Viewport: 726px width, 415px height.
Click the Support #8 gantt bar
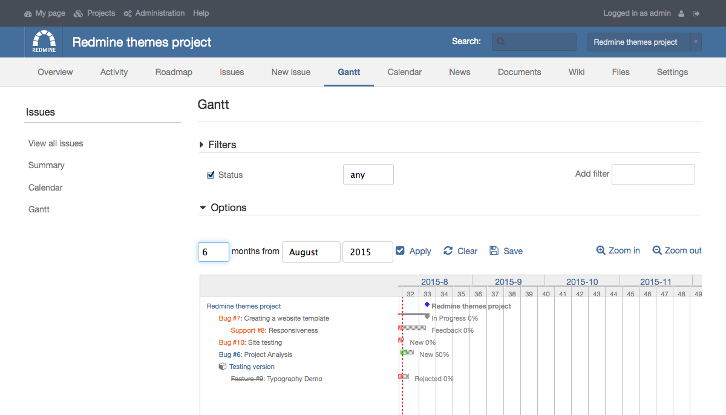tap(412, 328)
